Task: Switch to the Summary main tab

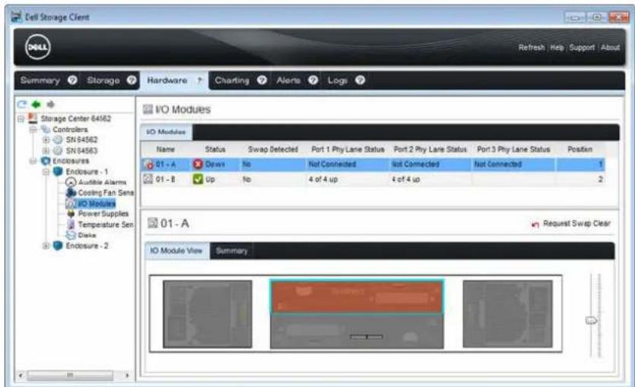Action: [x=40, y=80]
